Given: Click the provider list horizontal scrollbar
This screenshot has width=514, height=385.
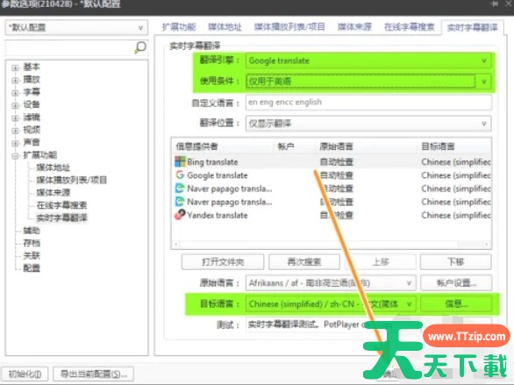Looking at the screenshot, I should click(331, 245).
